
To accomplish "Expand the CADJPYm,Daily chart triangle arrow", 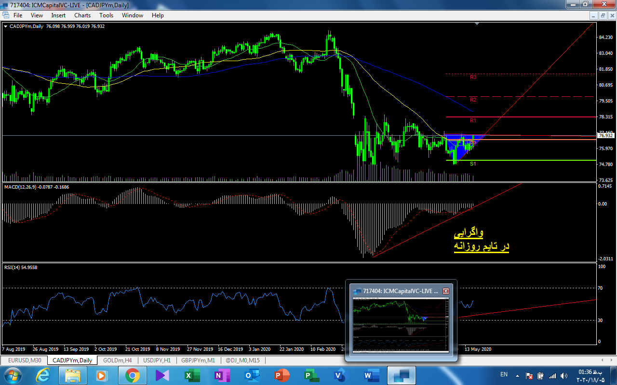I will pos(5,26).
